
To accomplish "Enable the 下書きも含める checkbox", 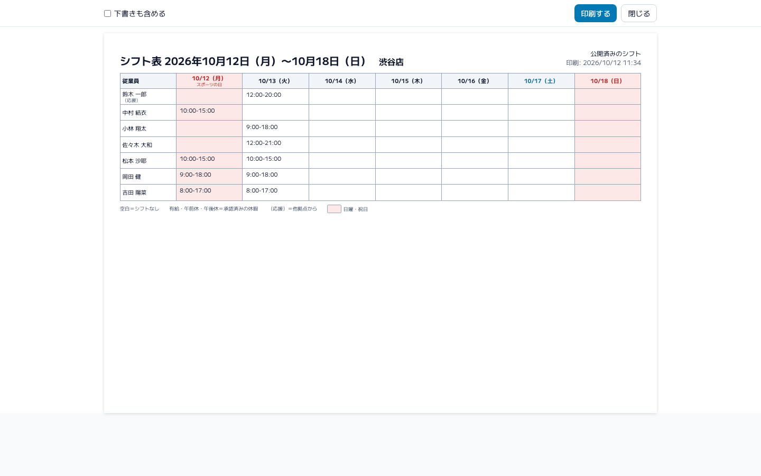I will pos(107,14).
